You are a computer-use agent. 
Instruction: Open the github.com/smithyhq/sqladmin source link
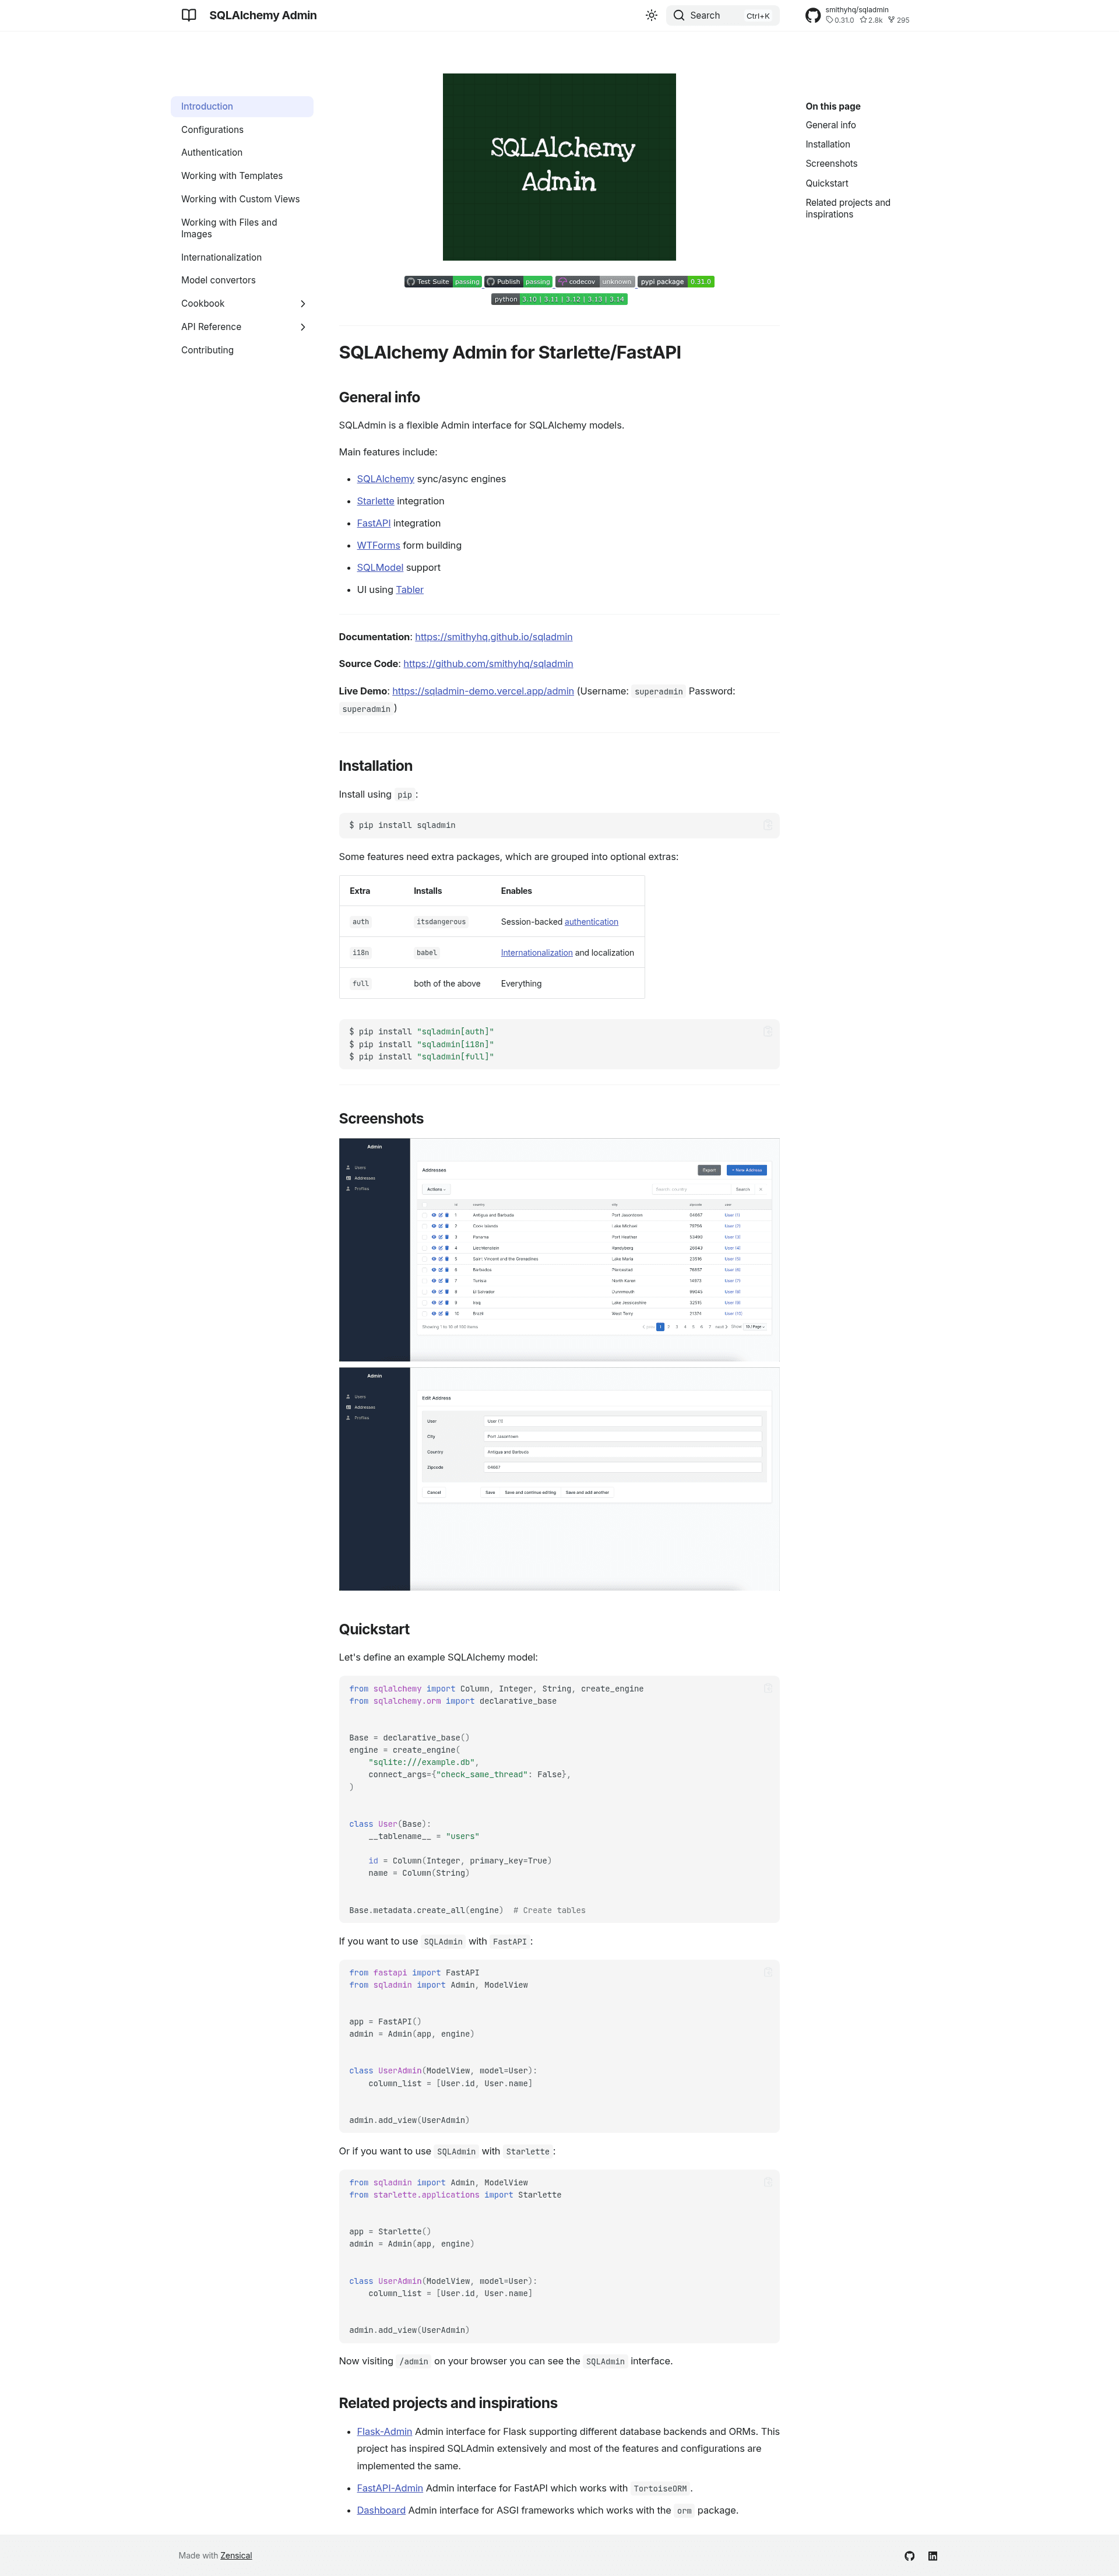click(x=488, y=664)
